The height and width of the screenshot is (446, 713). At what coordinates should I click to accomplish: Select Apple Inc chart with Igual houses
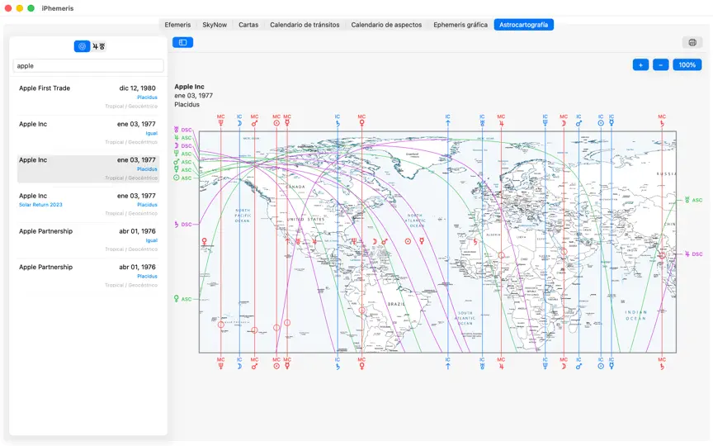point(88,133)
